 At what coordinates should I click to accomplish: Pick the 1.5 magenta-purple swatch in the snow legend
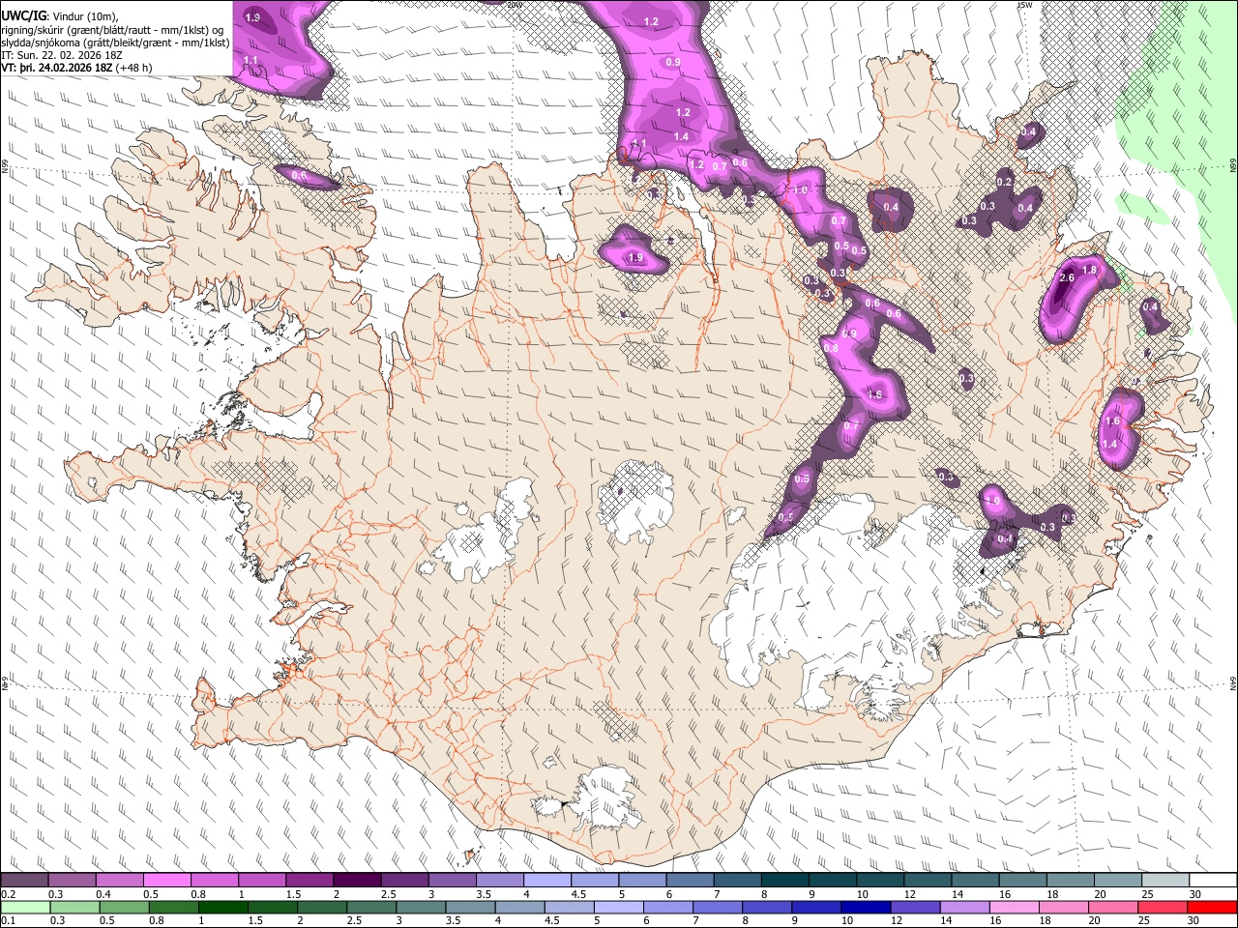click(x=309, y=881)
